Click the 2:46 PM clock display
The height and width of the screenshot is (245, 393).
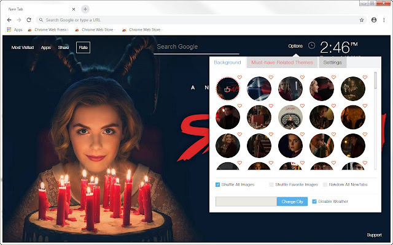click(338, 47)
